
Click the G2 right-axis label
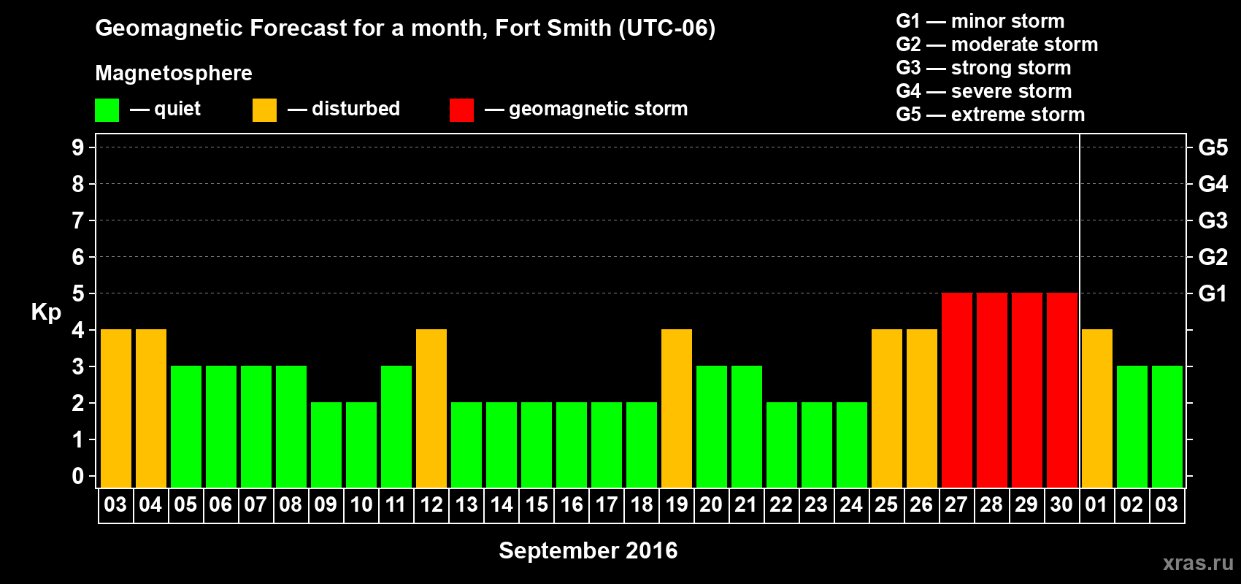tap(1213, 257)
